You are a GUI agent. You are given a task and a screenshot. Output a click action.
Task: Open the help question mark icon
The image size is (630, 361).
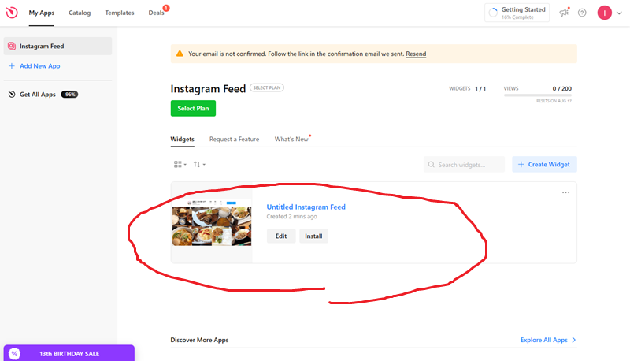click(x=582, y=13)
